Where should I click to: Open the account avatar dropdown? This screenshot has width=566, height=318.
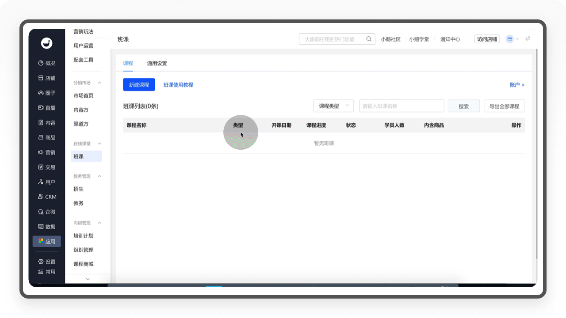point(512,39)
